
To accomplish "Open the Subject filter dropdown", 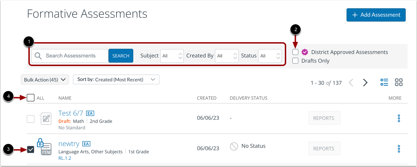I will click(x=172, y=56).
